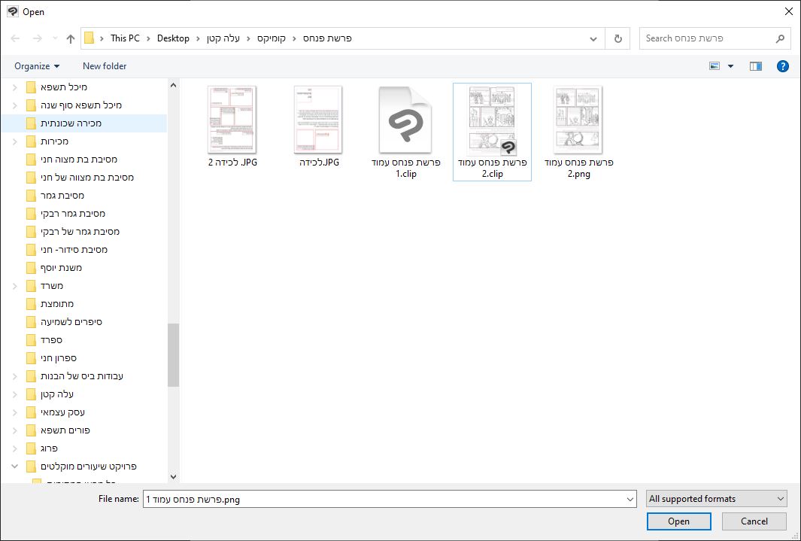Select file פרשת פנחס עמוד 1.clip
This screenshot has width=801, height=541.
405,132
